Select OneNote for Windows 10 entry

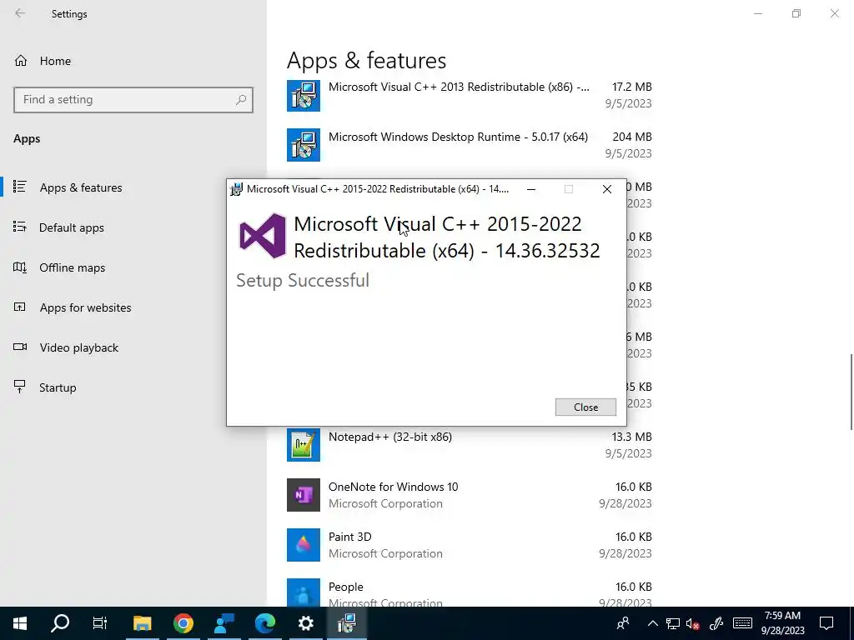click(x=470, y=495)
